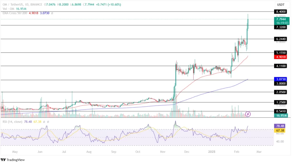Select the 6.2440 price level label

point(281,39)
